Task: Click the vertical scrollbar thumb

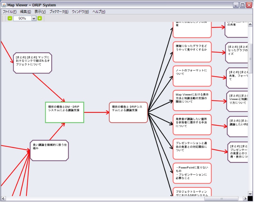Action: coord(250,58)
